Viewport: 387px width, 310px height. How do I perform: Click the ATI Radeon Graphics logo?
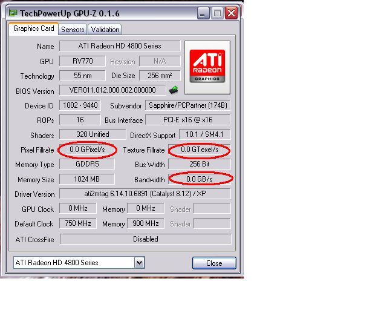pos(207,67)
